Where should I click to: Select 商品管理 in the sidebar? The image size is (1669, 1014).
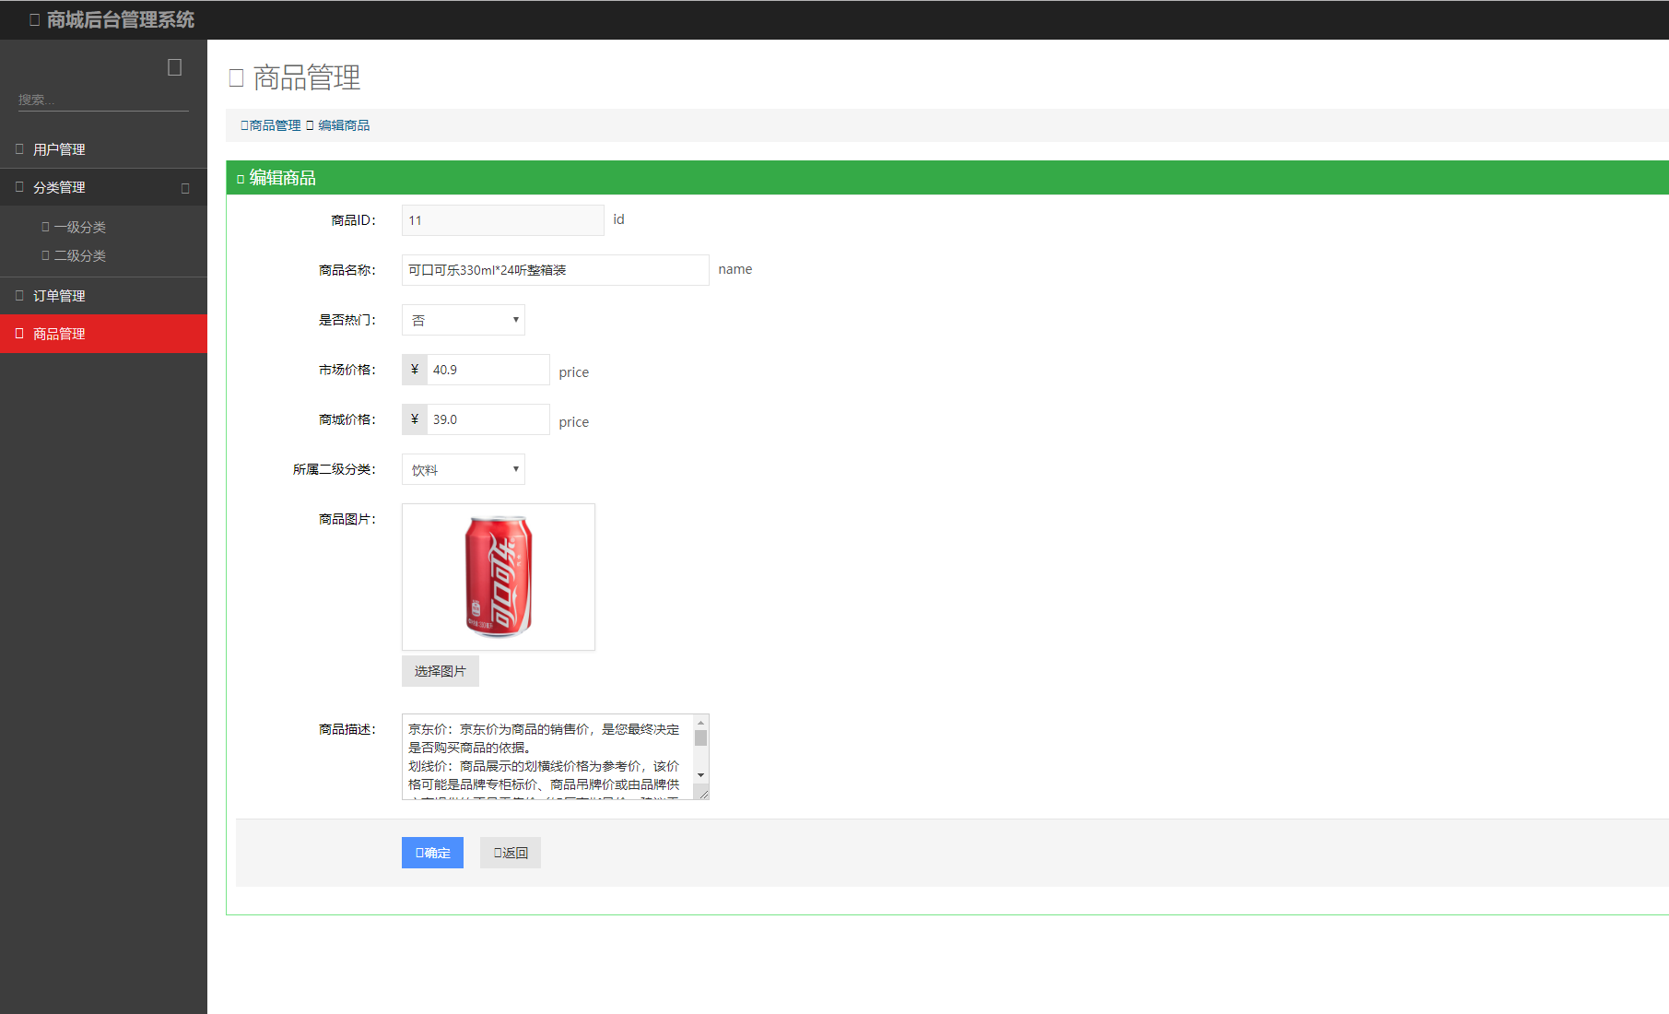click(x=59, y=334)
